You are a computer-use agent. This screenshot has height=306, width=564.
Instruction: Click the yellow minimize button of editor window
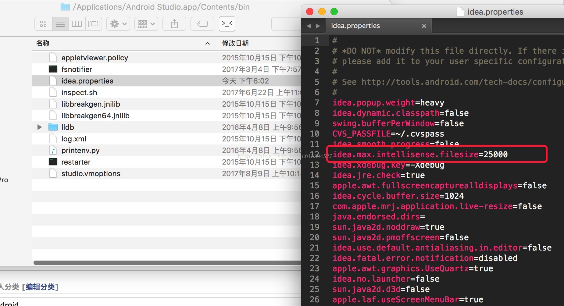pos(322,12)
